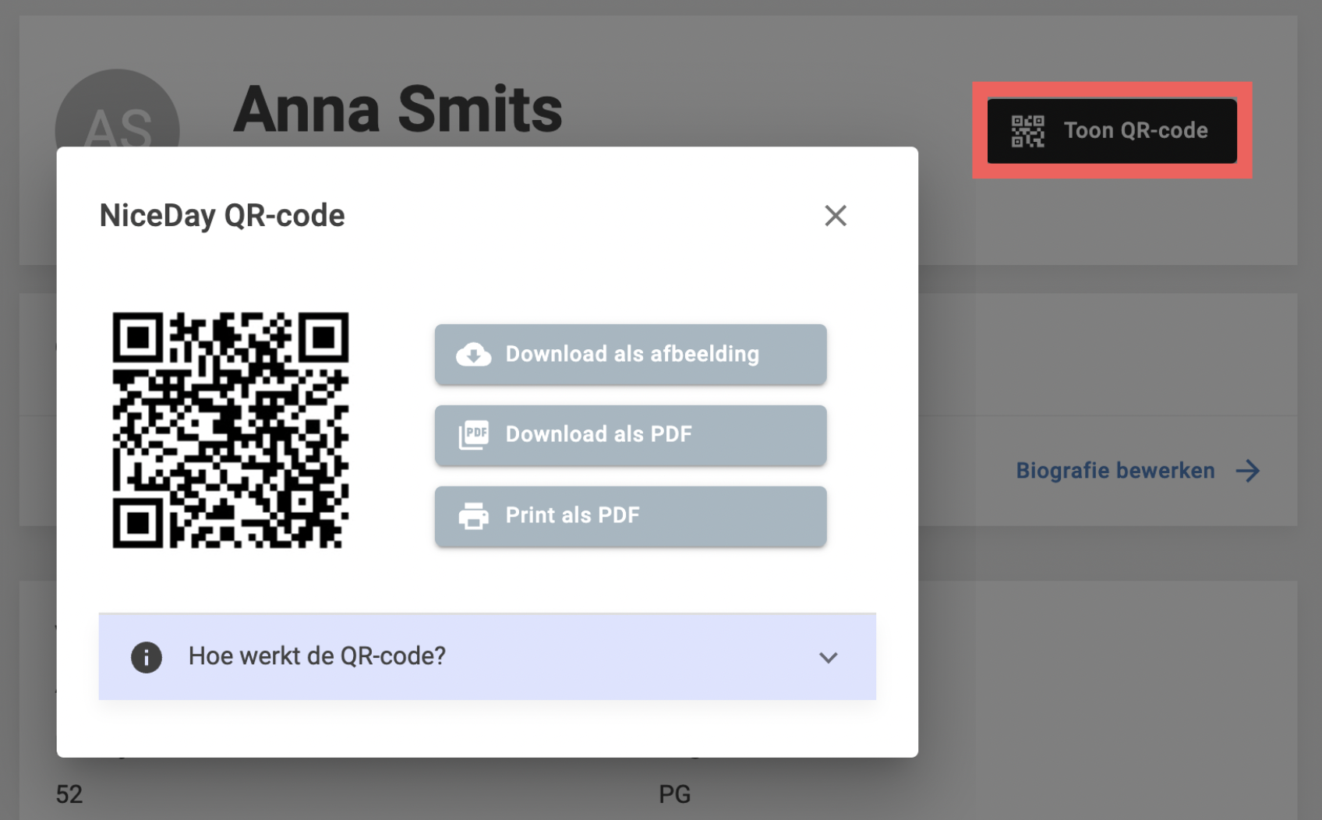Screen dimensions: 1322x820
Task: Click the Anna Smits name heading
Action: [398, 109]
